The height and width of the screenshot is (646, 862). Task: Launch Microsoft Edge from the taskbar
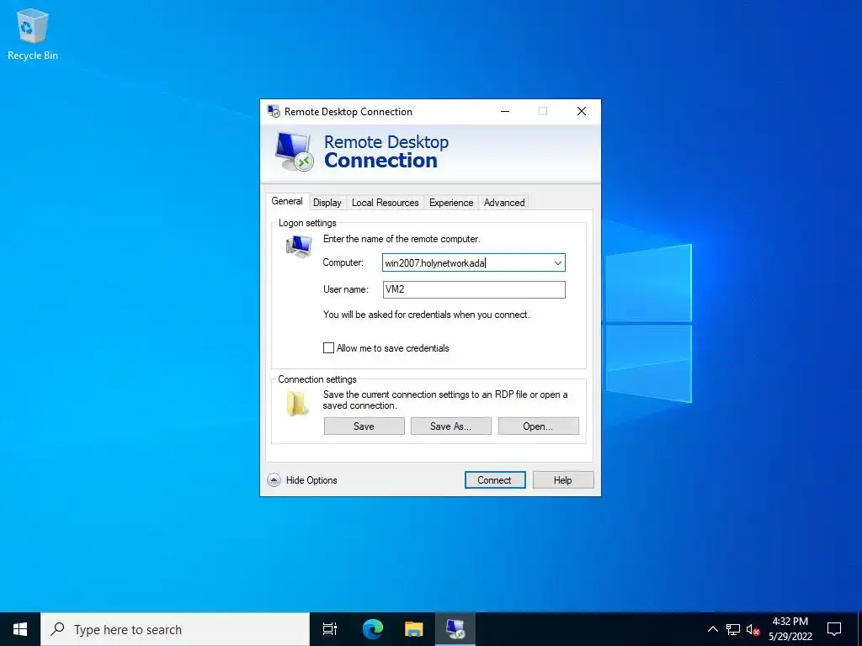(373, 629)
